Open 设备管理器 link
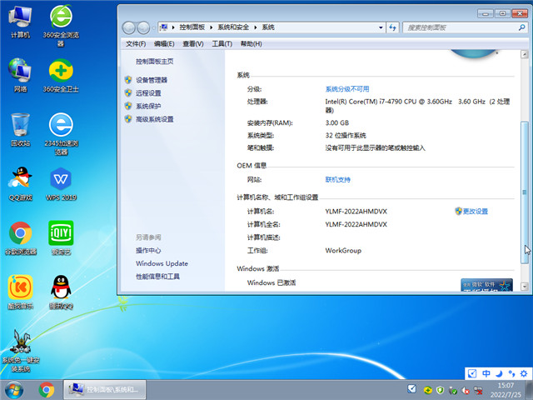533x400 pixels. click(x=152, y=80)
